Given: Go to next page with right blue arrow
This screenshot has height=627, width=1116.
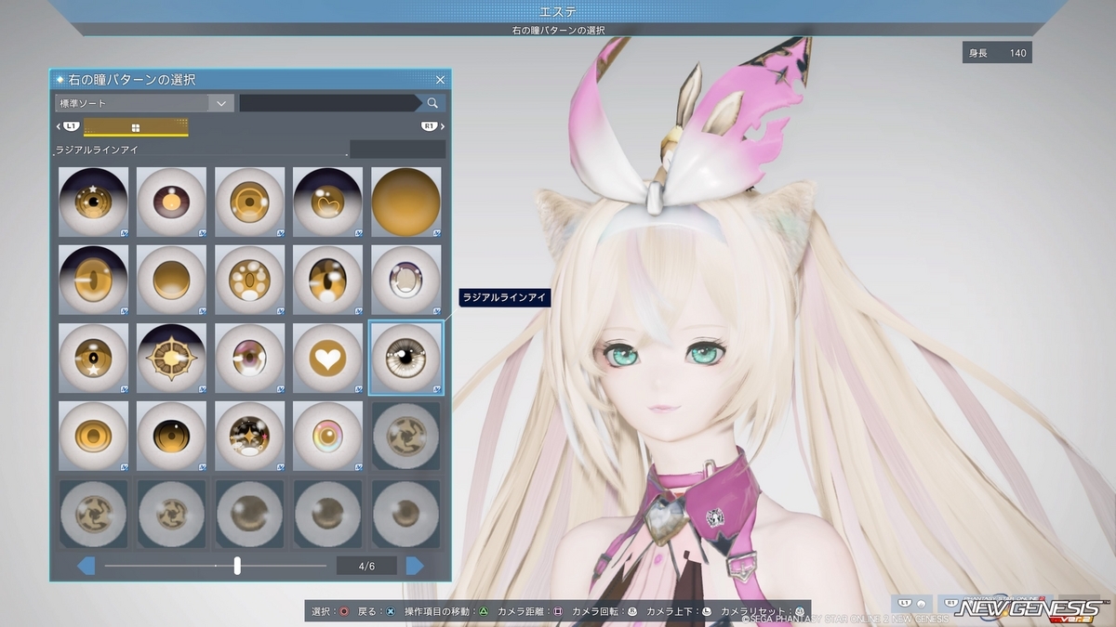Looking at the screenshot, I should point(415,566).
